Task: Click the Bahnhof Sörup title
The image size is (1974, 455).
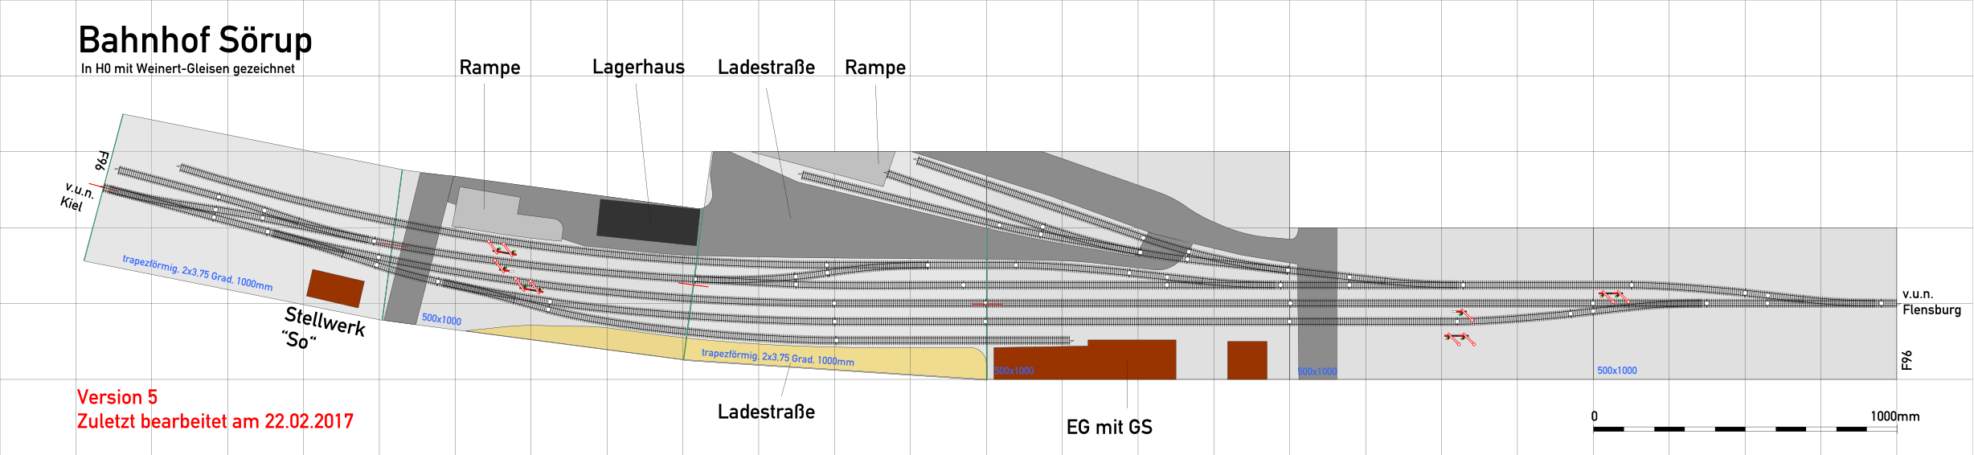Action: pos(195,40)
